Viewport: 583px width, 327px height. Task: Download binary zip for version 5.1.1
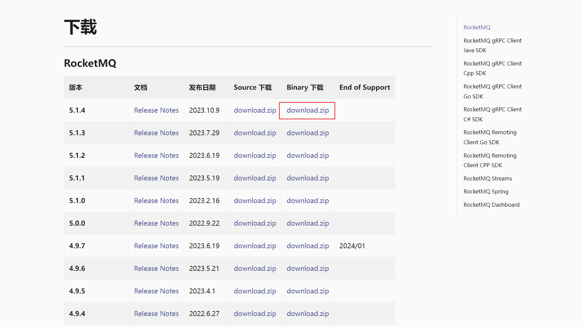click(x=308, y=178)
